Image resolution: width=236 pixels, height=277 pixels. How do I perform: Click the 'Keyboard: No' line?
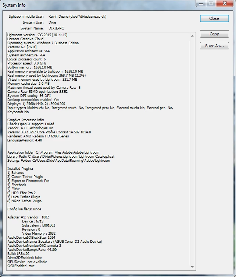[x=18, y=112]
